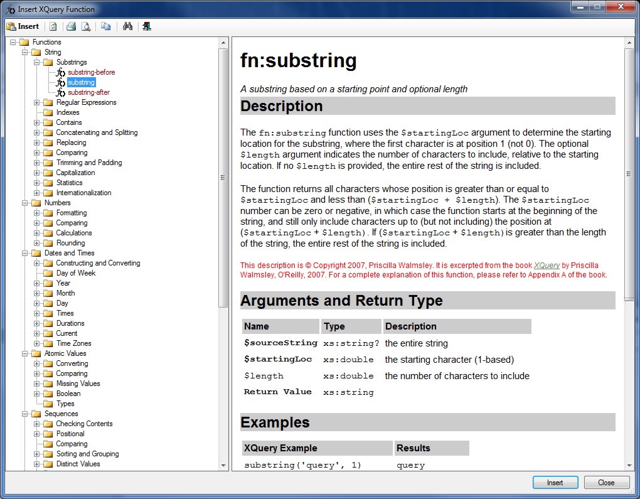Click the function tree's scroll down arrow
The width and height of the screenshot is (640, 499).
click(x=223, y=466)
